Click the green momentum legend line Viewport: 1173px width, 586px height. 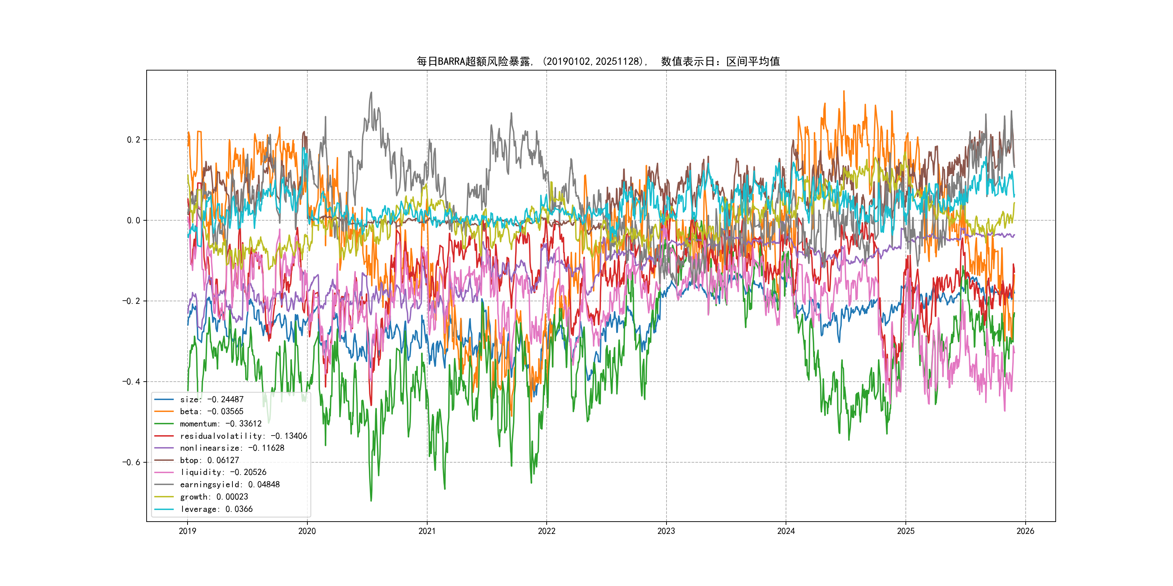tap(164, 424)
